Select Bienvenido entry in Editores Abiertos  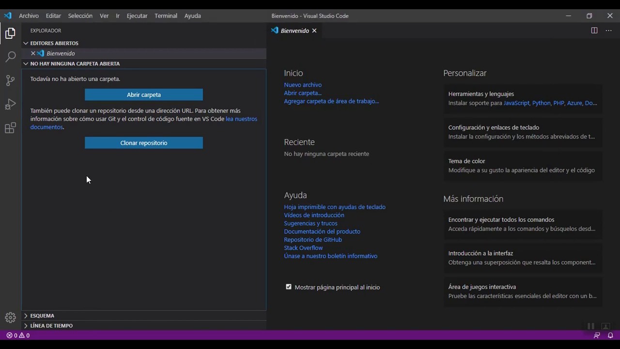144,53
